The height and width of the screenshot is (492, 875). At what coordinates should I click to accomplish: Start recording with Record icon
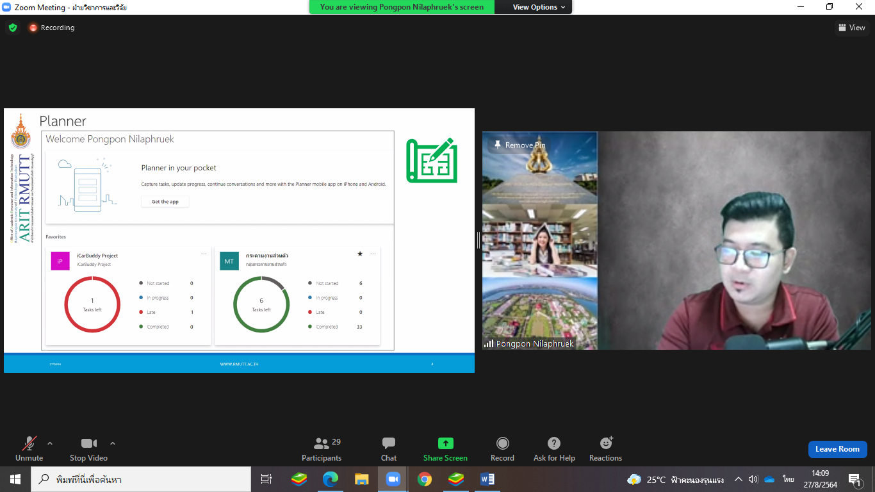click(502, 443)
